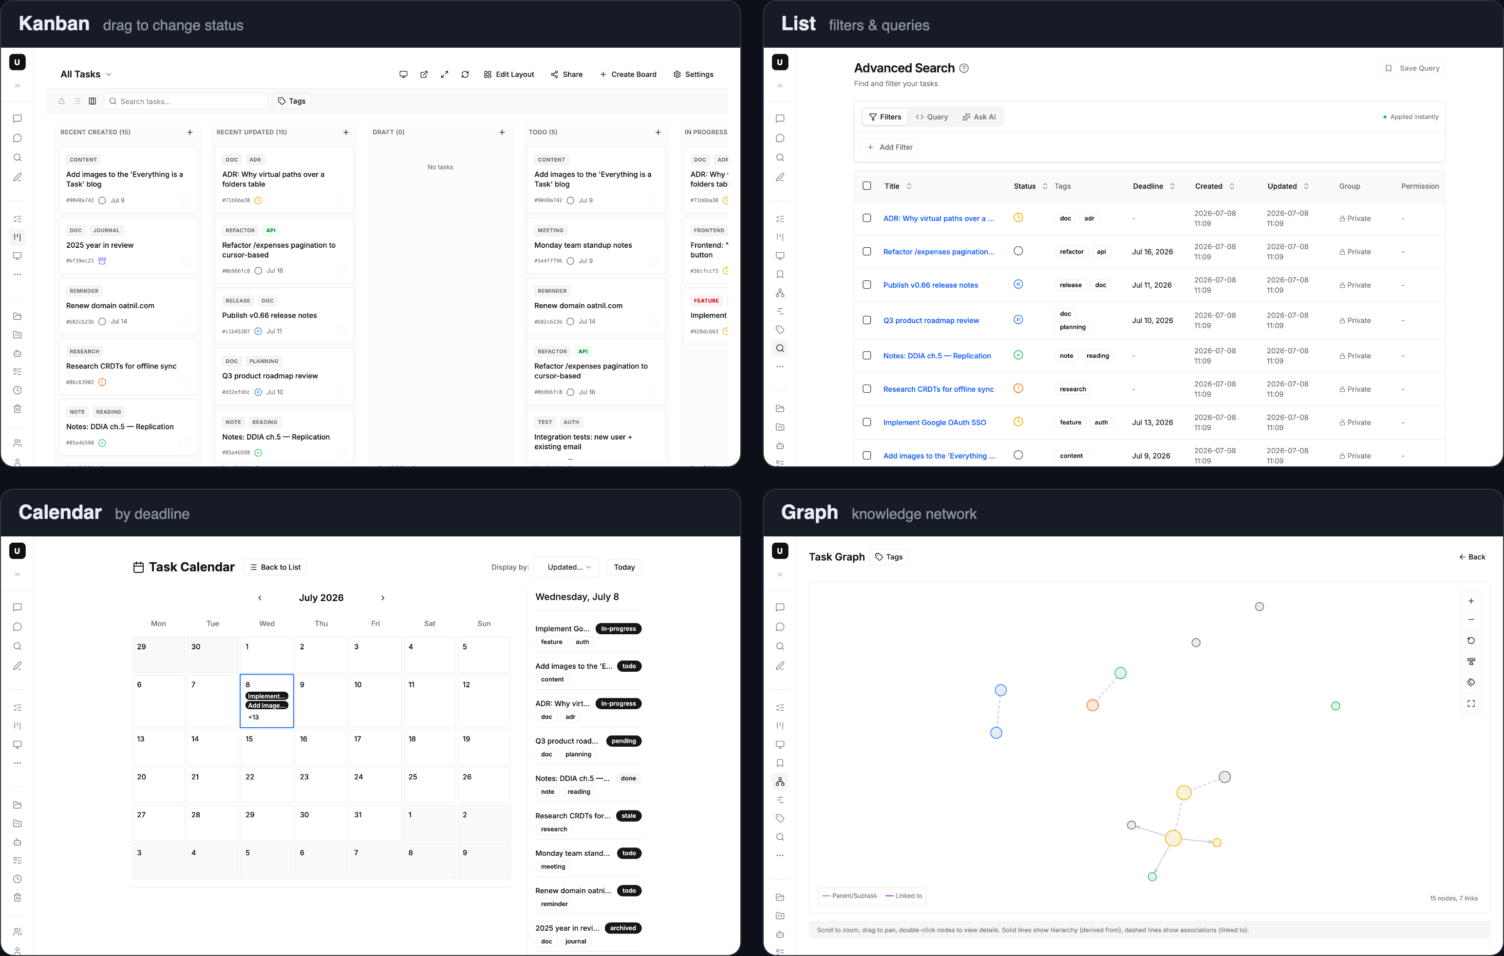Viewport: 1504px width, 956px height.
Task: Go to previous month in Task Calendar
Action: 260,598
